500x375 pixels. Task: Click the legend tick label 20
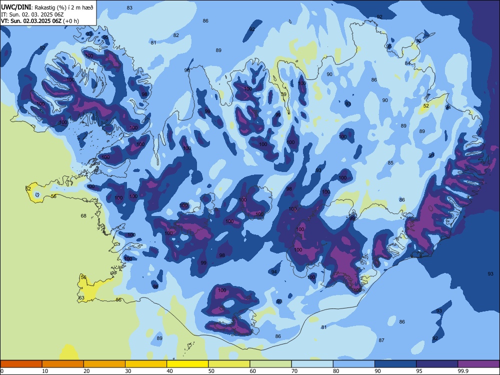coord(86,371)
